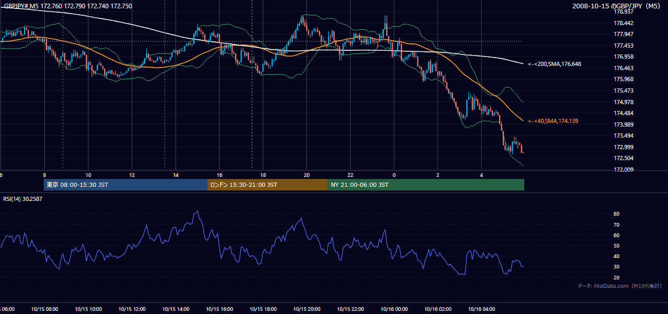Click the 10/16 02:00 date axis label
Viewport: 668px width, 314px height.
click(x=438, y=309)
